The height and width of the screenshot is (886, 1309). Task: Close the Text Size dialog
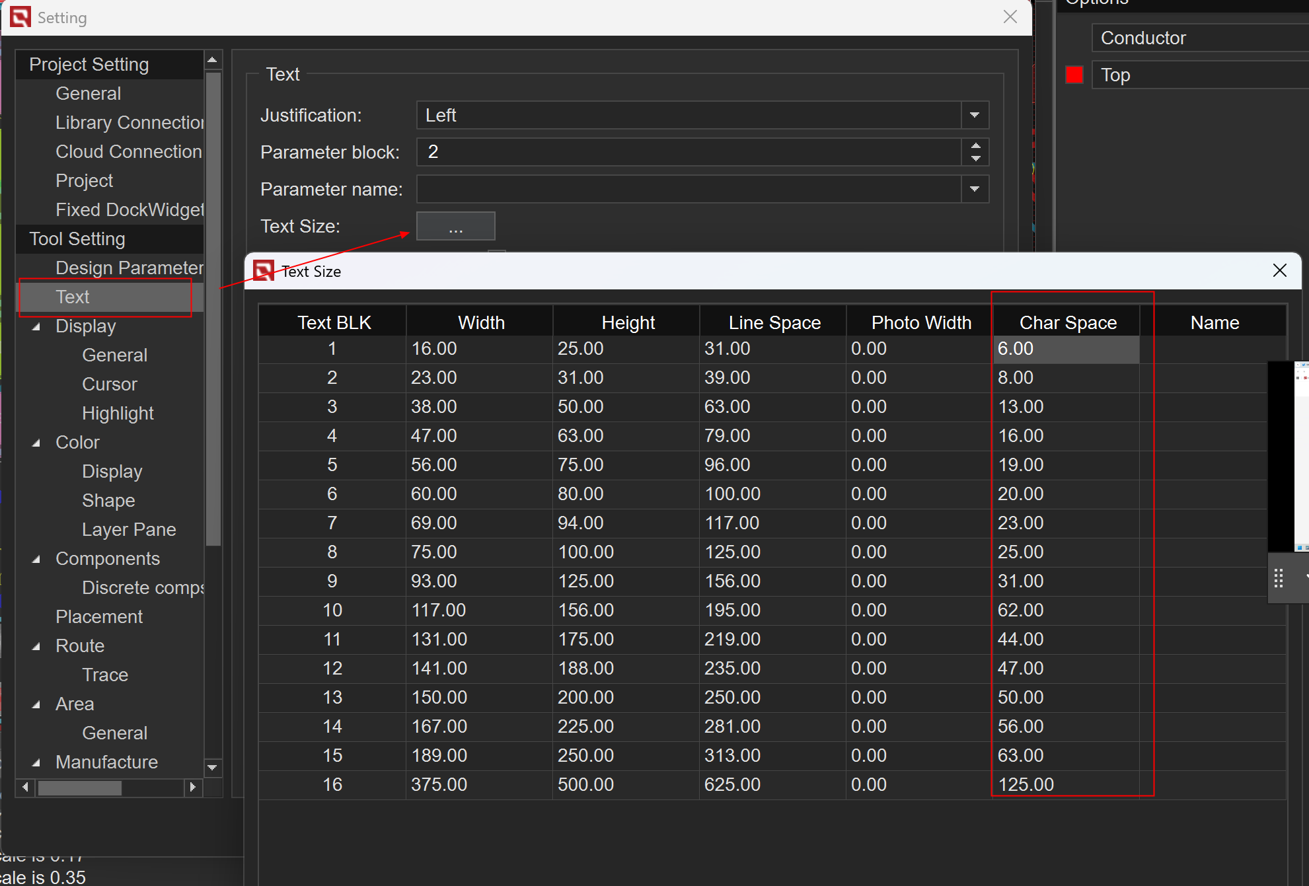pos(1279,270)
